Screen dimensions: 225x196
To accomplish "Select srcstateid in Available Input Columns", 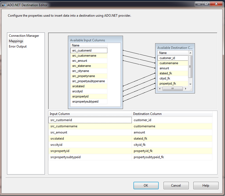I will [x=89, y=86].
